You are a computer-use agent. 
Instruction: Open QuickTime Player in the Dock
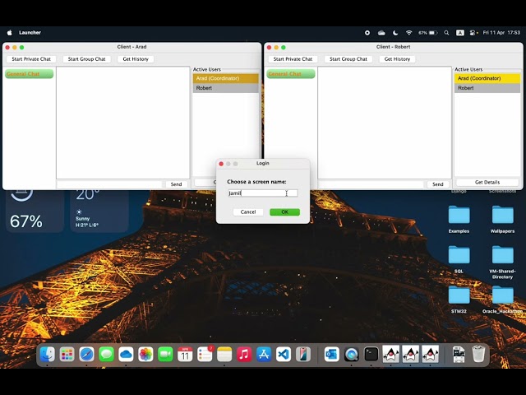[351, 355]
